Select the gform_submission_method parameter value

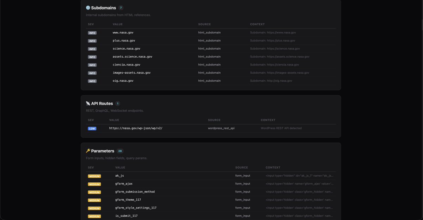coord(135,192)
